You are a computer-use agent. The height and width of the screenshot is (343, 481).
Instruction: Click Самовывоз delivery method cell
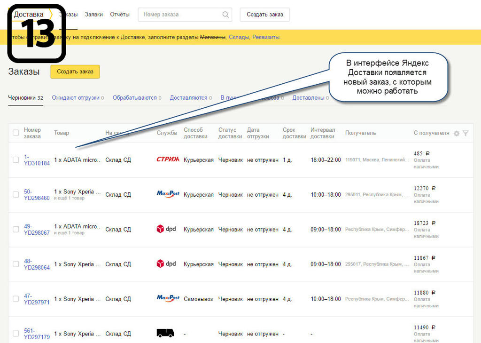click(x=198, y=299)
